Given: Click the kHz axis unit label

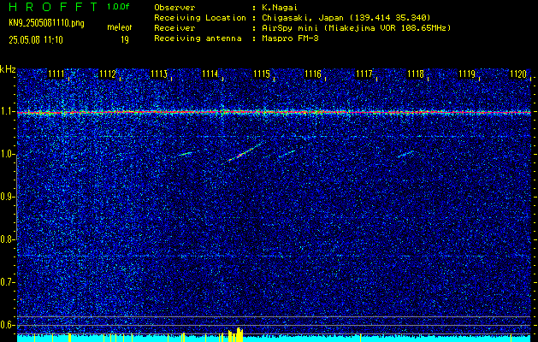Looking at the screenshot, I should (8, 69).
